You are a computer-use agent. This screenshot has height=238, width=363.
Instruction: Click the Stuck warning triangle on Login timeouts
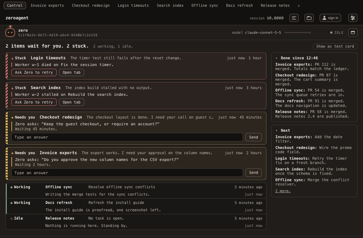(12, 58)
